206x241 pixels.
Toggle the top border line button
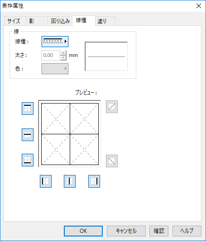click(28, 109)
